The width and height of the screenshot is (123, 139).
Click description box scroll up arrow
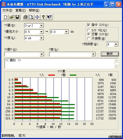116,61
